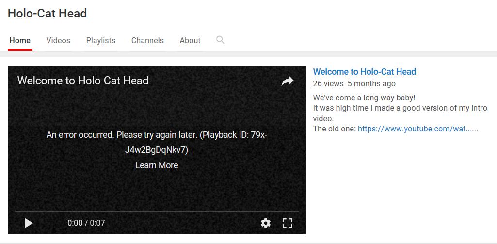Select the Channels tab
The height and width of the screenshot is (244, 497).
pyautogui.click(x=147, y=41)
